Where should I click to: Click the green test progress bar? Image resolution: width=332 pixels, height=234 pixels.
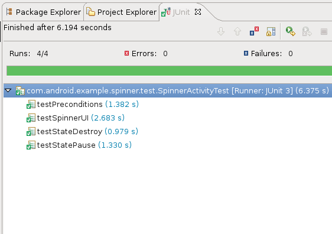[169, 71]
